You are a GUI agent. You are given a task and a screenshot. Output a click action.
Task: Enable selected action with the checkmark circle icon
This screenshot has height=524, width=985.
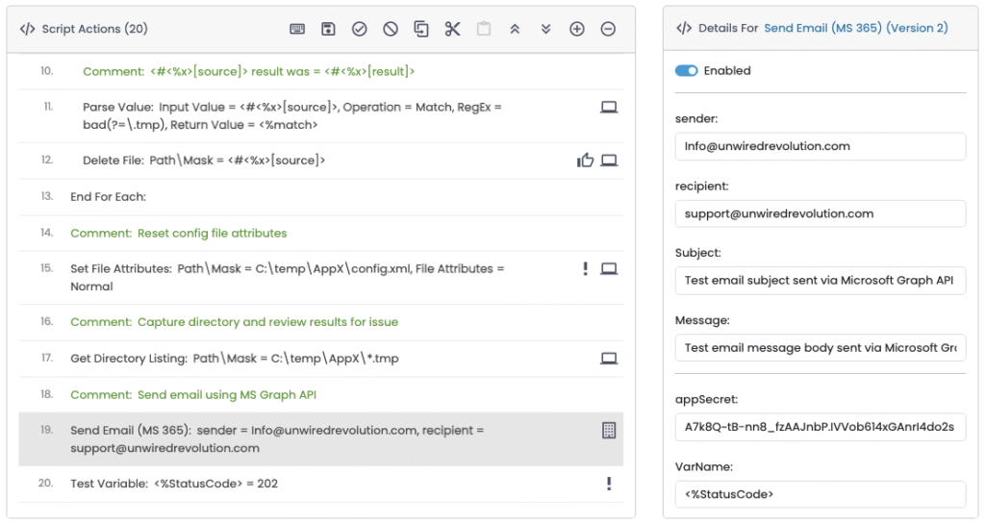click(359, 29)
